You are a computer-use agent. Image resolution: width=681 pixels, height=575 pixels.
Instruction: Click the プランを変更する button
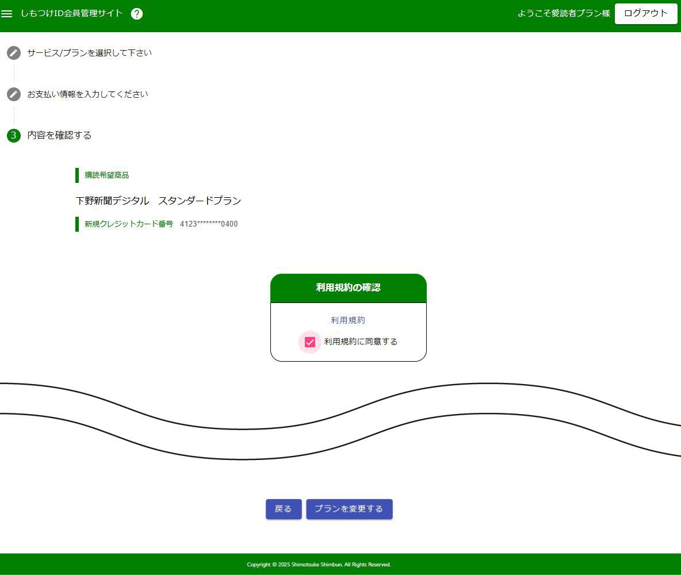pos(349,509)
